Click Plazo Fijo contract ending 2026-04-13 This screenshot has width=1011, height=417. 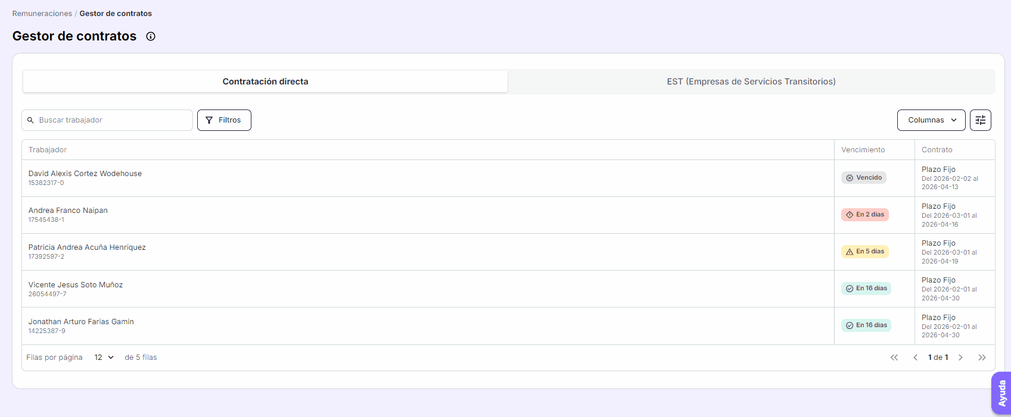[x=955, y=178]
